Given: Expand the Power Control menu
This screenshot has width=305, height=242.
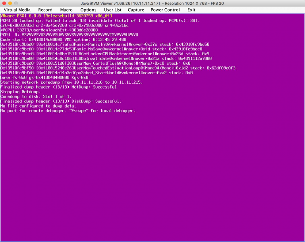Looking at the screenshot, I should [x=165, y=10].
